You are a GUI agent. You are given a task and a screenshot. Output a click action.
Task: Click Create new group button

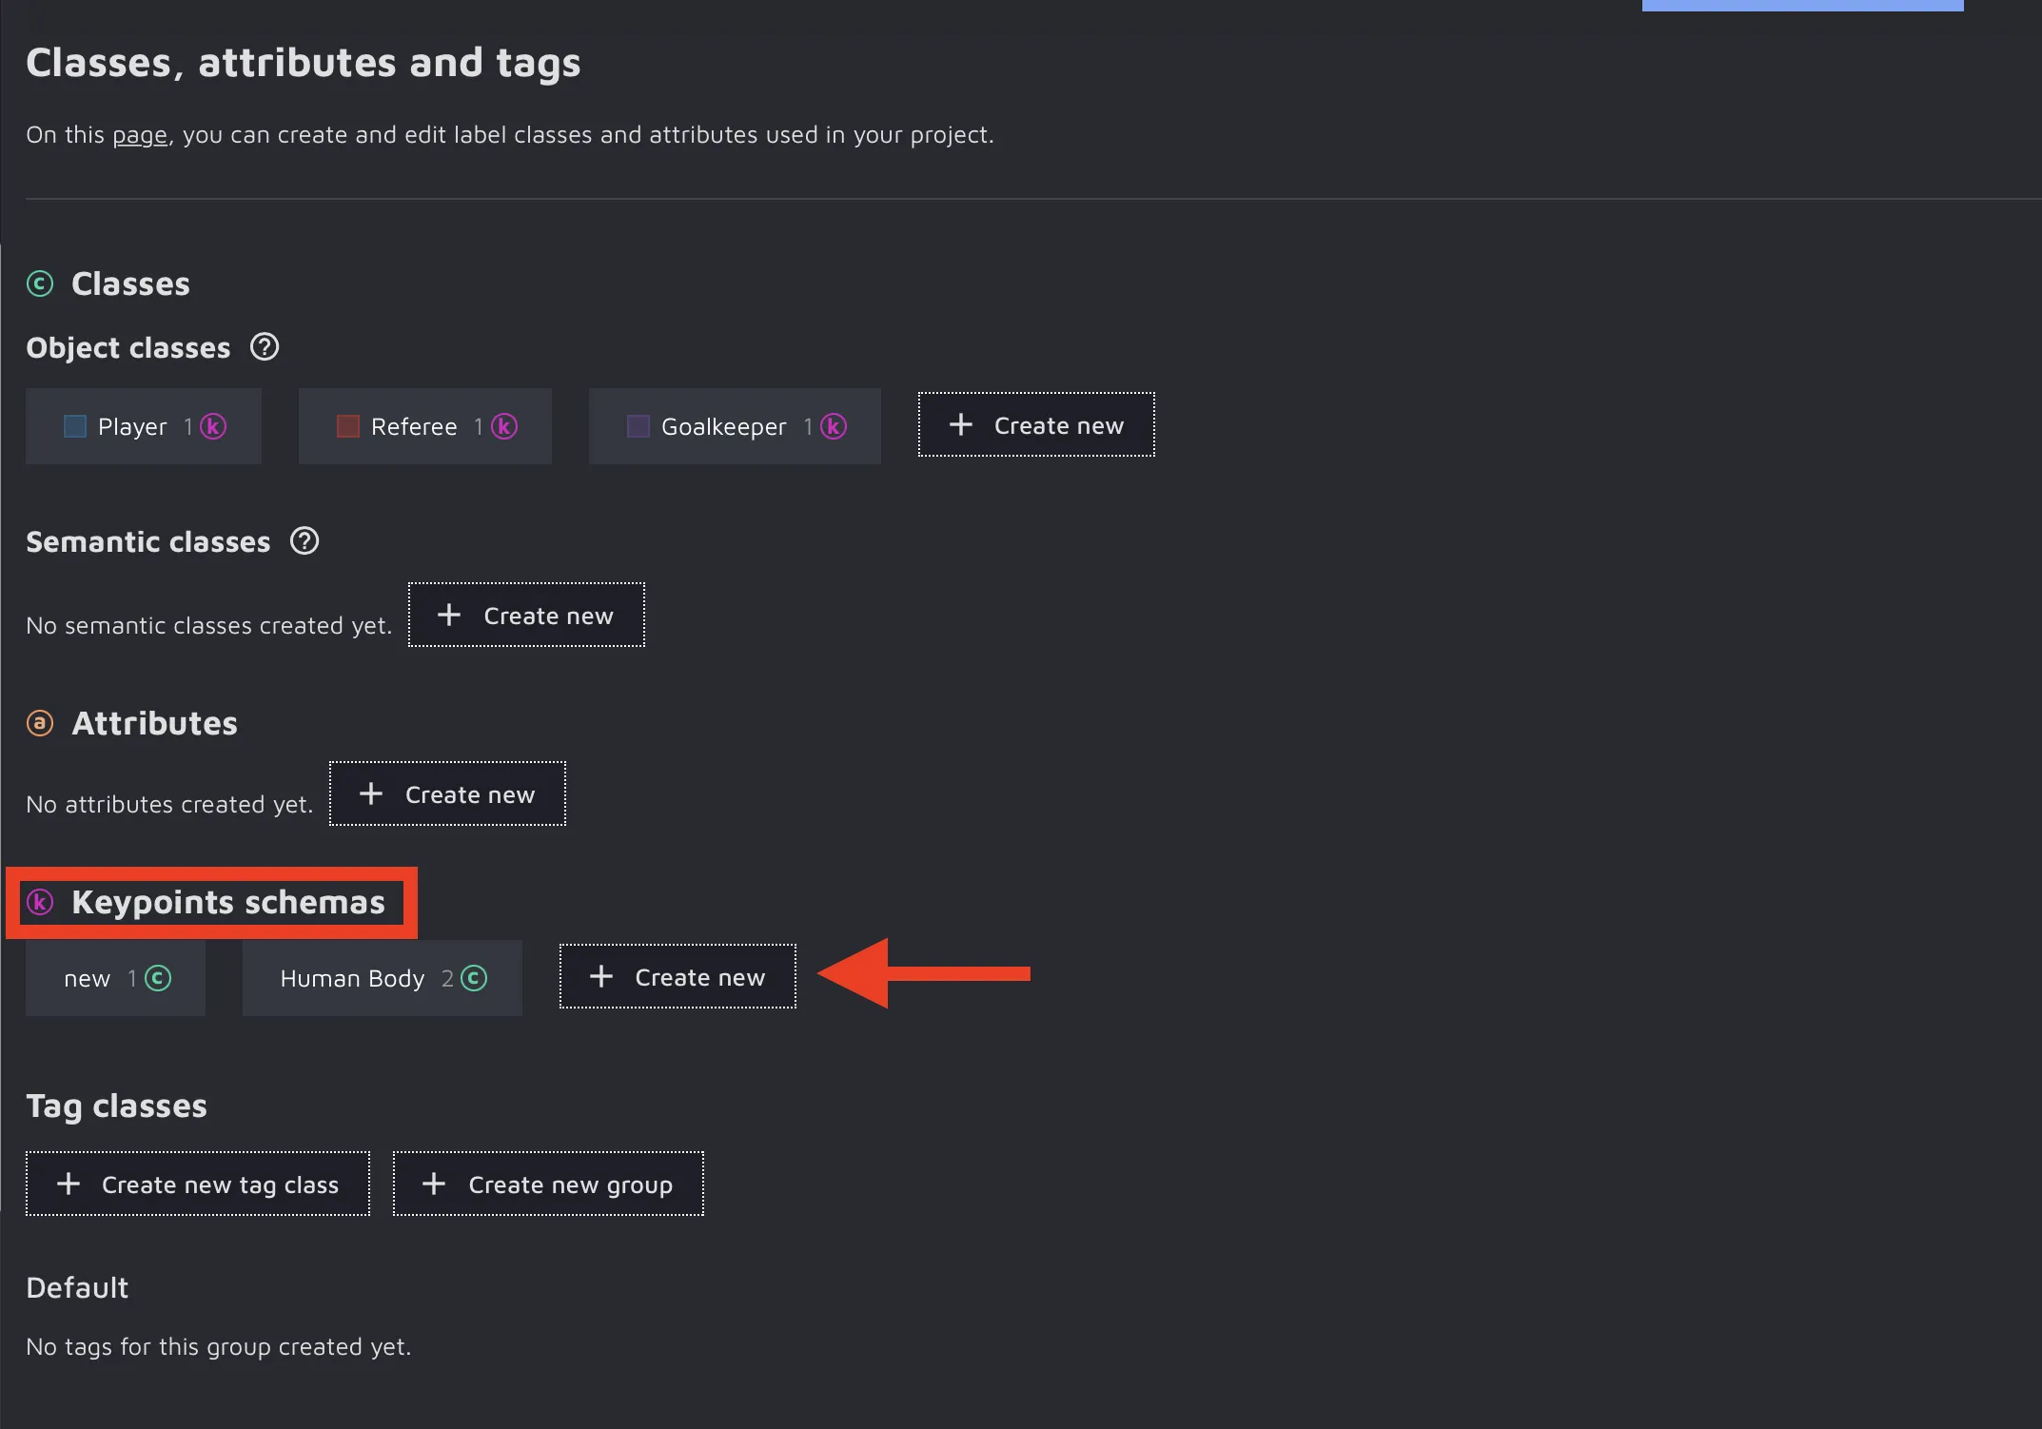tap(548, 1184)
